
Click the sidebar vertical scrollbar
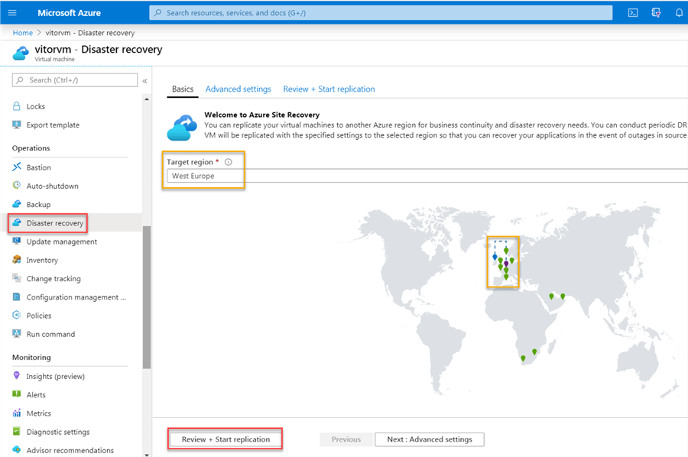pyautogui.click(x=147, y=298)
